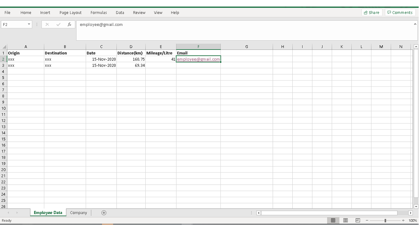Open the File menu

click(8, 12)
